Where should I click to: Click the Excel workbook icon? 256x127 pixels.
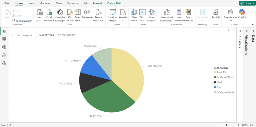pos(49,12)
